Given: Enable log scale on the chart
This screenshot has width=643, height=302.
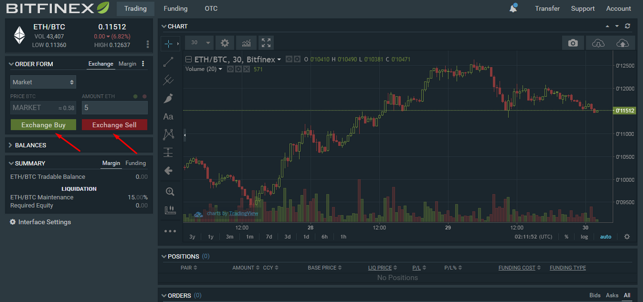Looking at the screenshot, I should point(584,236).
